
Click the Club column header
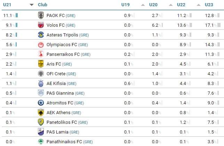tap(43, 5)
